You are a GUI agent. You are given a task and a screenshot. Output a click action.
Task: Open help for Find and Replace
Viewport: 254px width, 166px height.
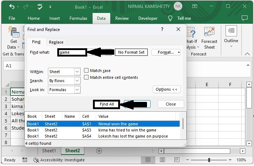[x=162, y=29]
